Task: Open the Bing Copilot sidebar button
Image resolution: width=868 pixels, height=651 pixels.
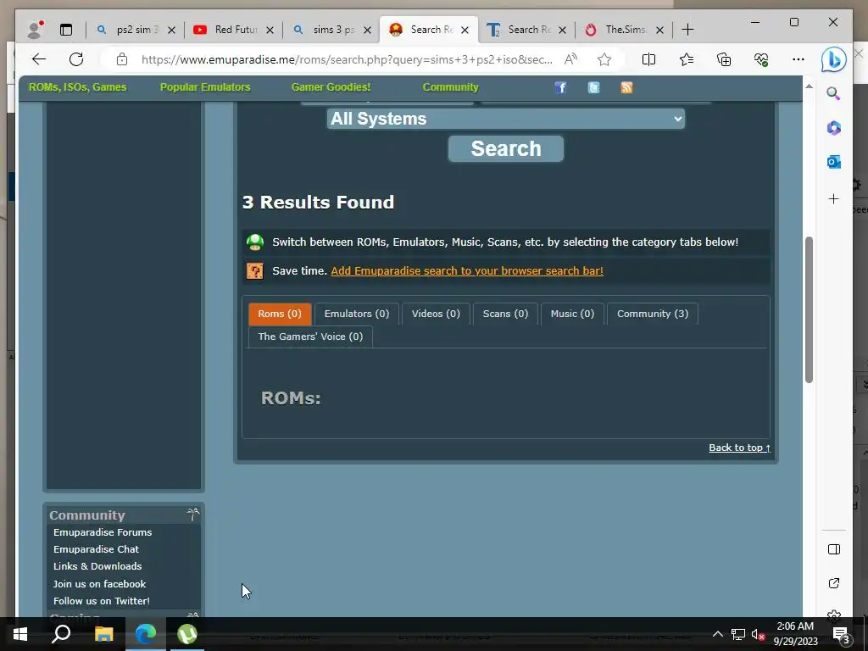Action: click(833, 60)
